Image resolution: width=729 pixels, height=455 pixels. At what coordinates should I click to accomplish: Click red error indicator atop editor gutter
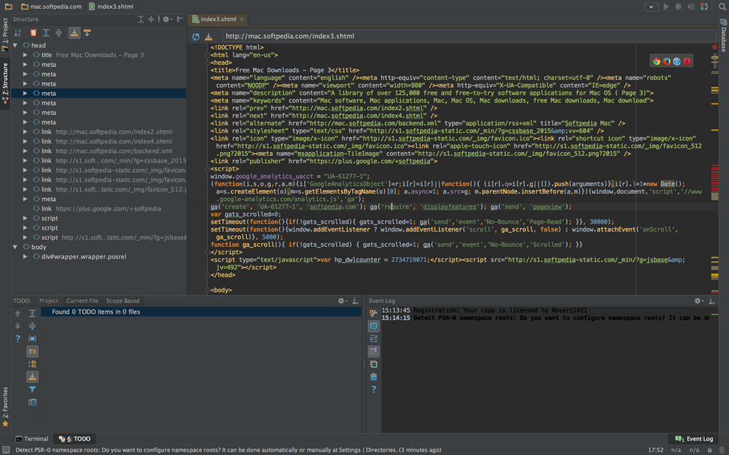point(714,47)
